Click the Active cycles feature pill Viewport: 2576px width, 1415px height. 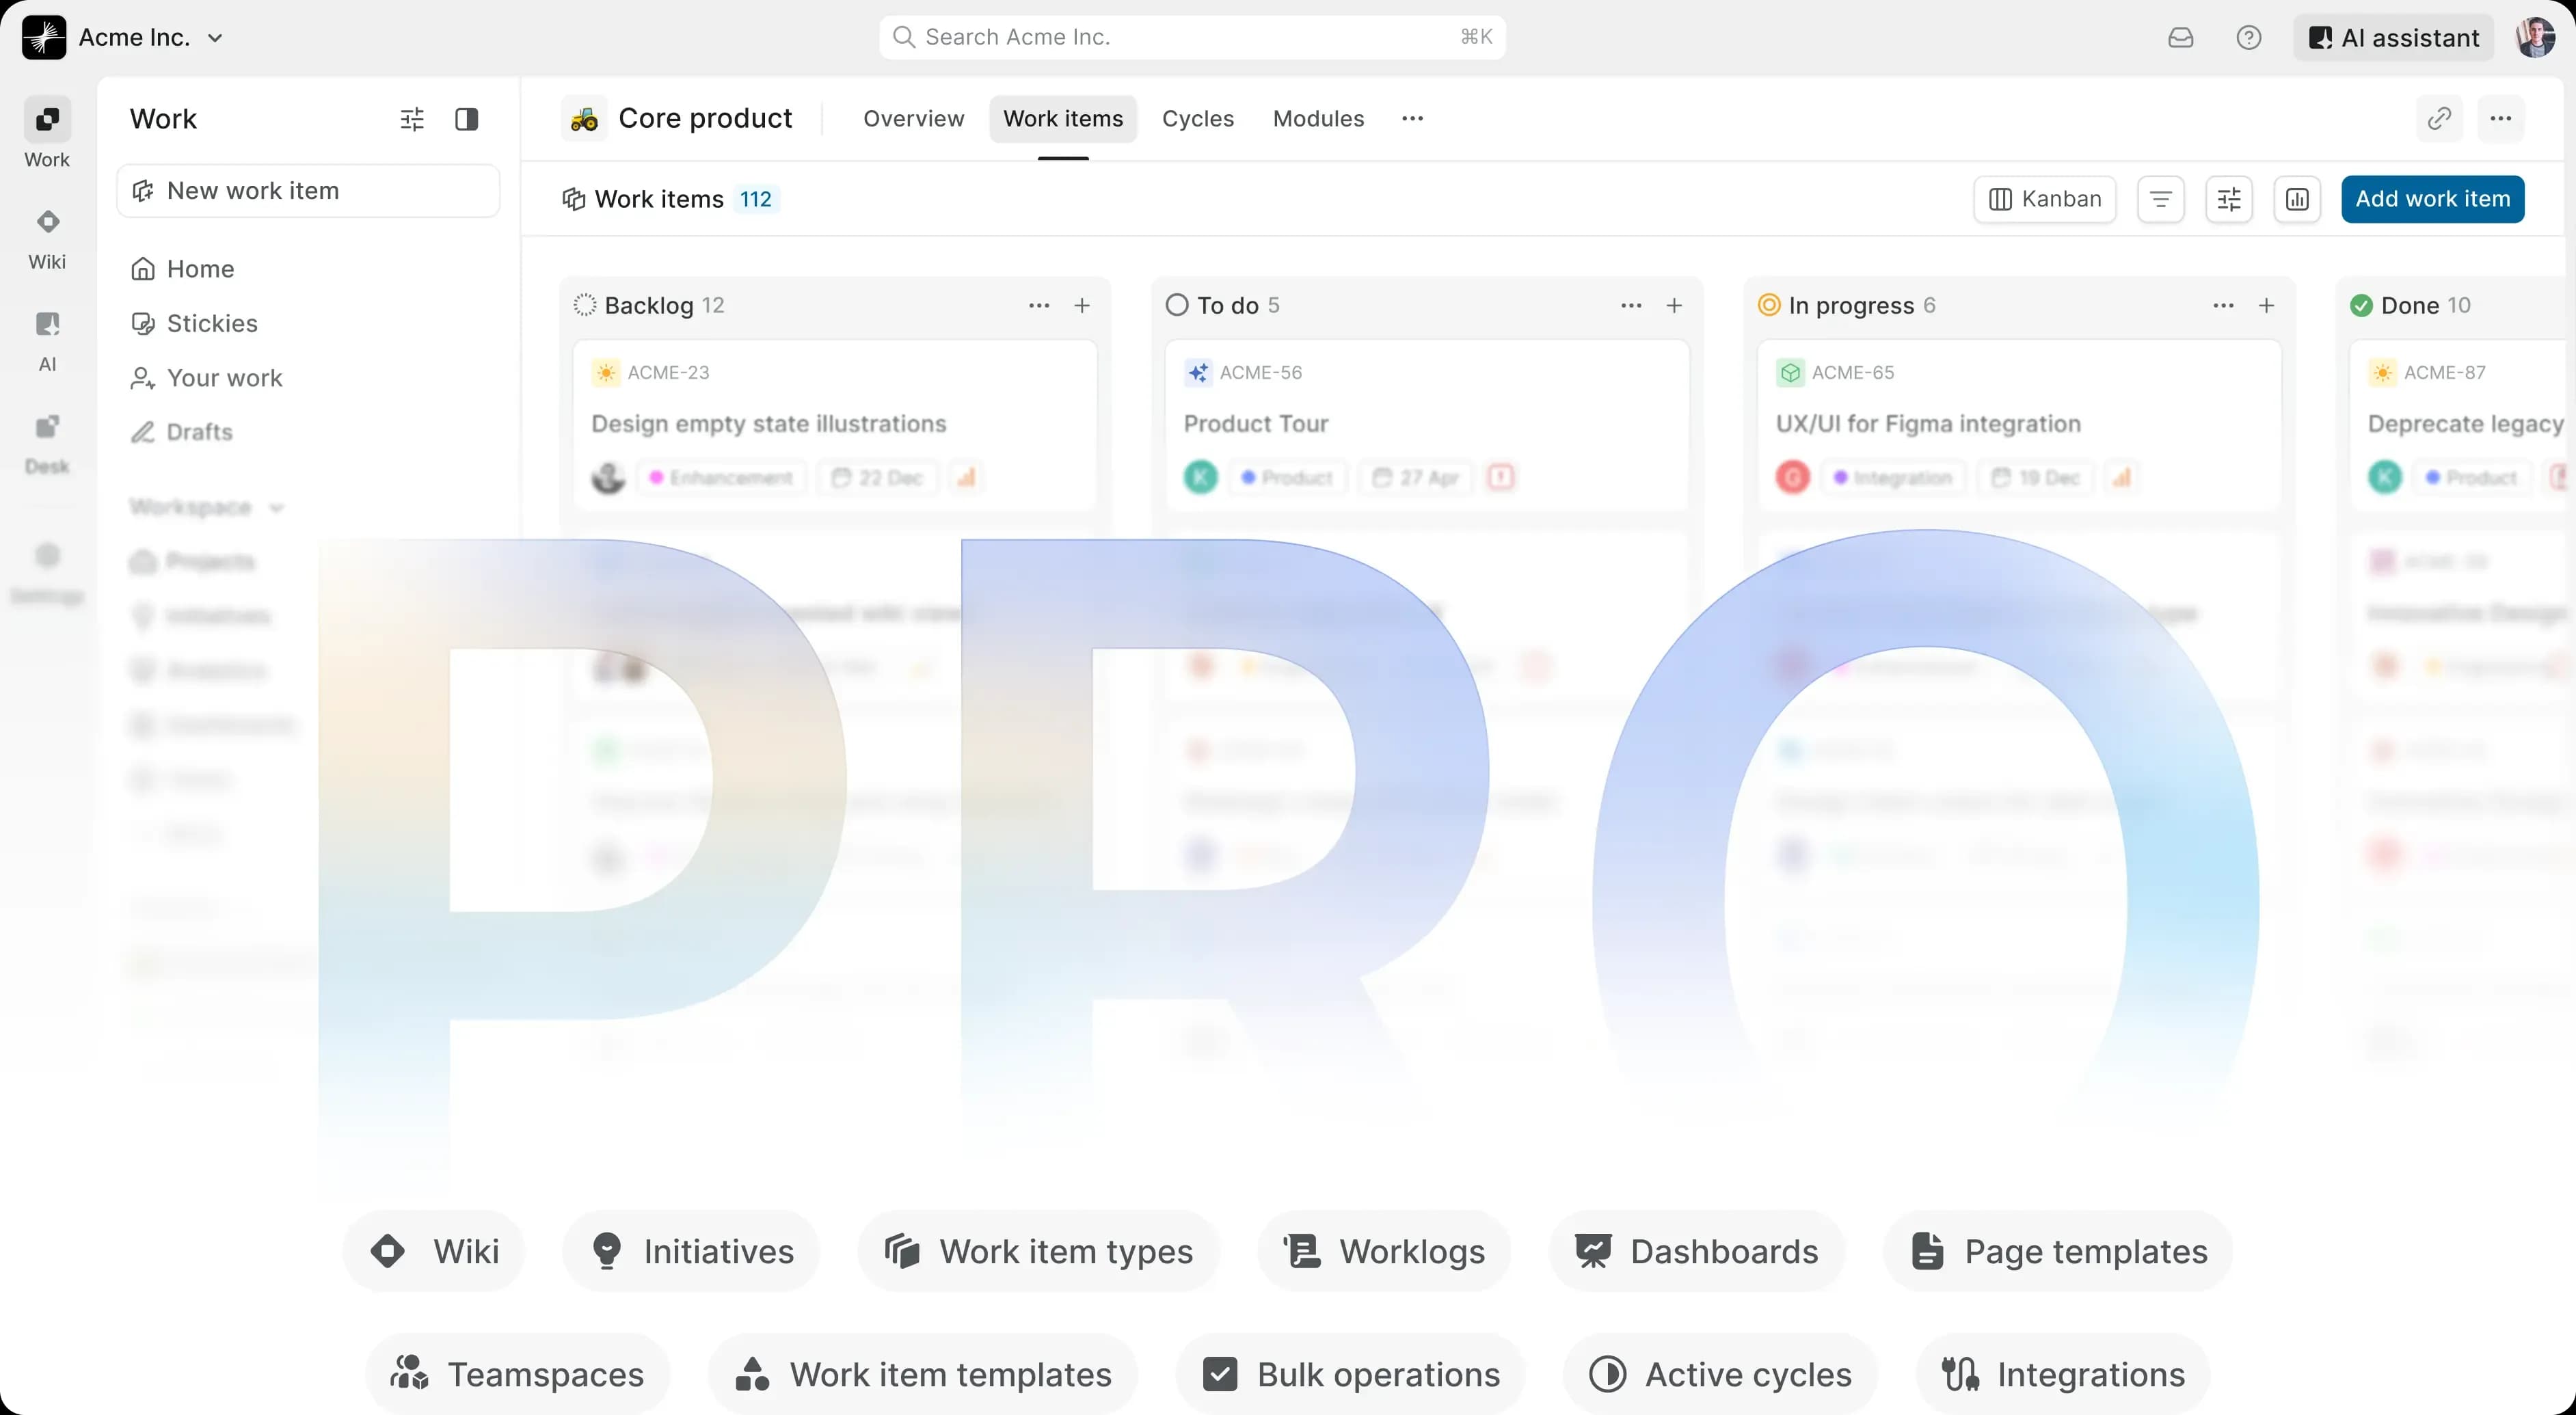(1720, 1374)
